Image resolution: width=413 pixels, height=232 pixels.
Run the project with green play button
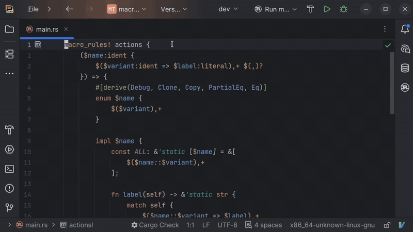point(327,9)
